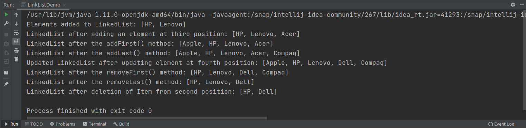The image size is (526, 128).
Task: Switch to the Terminal tool tab
Action: coord(94,124)
